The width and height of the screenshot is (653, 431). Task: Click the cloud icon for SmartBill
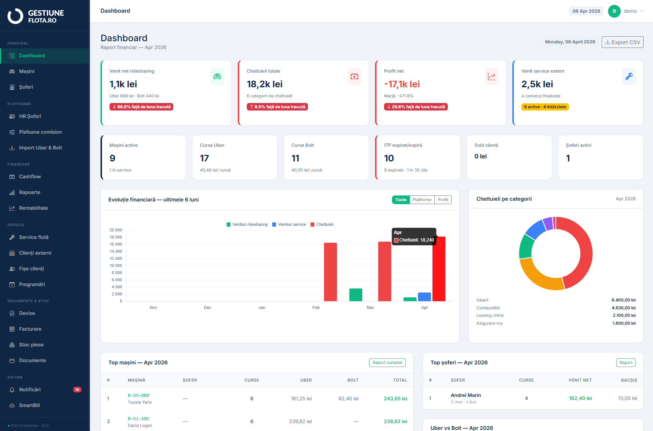tap(12, 406)
